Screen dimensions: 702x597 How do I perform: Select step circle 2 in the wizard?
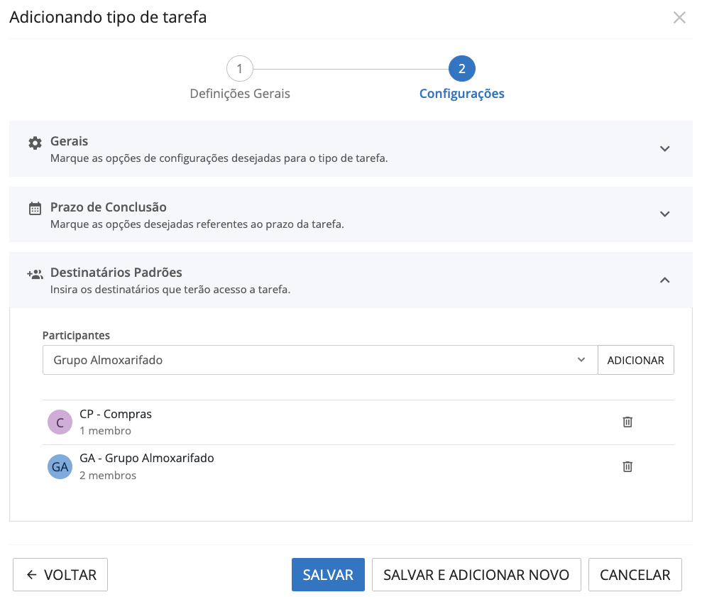[x=461, y=69]
